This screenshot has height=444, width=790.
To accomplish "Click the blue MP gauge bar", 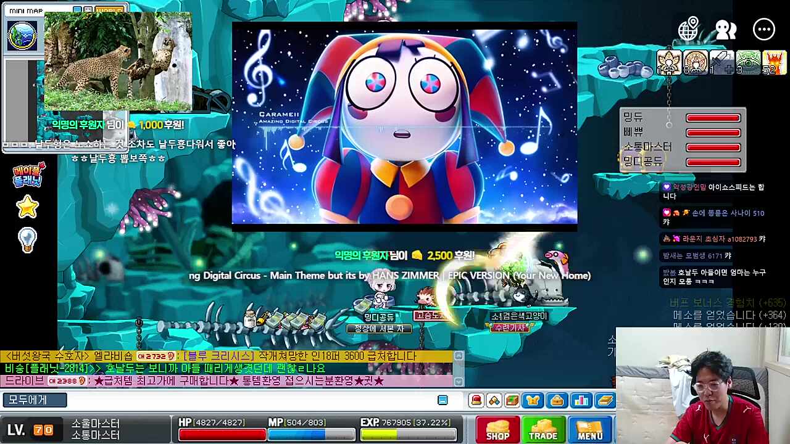I will pos(312,434).
